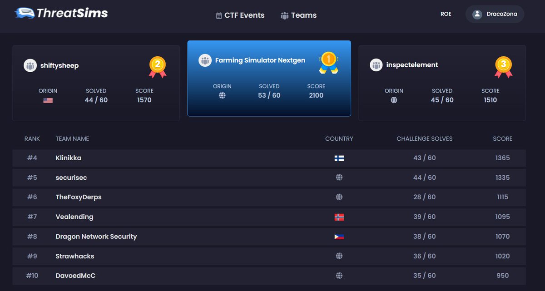Viewport: 545px width, 291px height.
Task: Click the score 1070 value
Action: tap(503, 237)
